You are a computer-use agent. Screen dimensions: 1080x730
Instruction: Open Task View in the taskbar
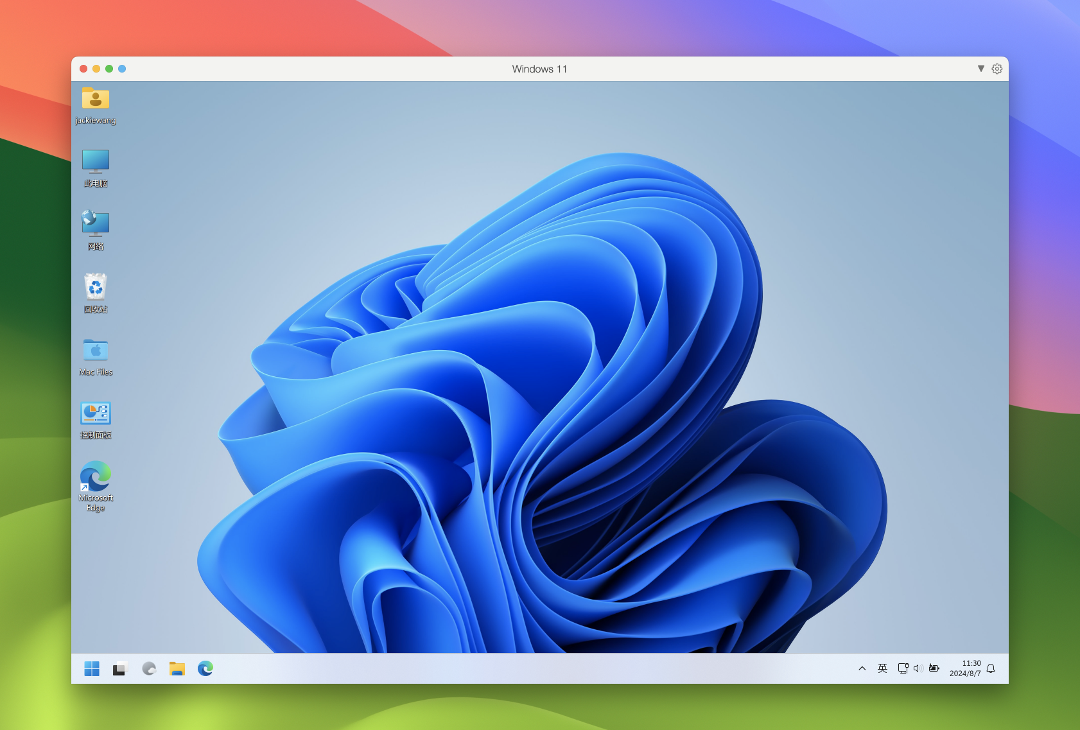click(120, 668)
